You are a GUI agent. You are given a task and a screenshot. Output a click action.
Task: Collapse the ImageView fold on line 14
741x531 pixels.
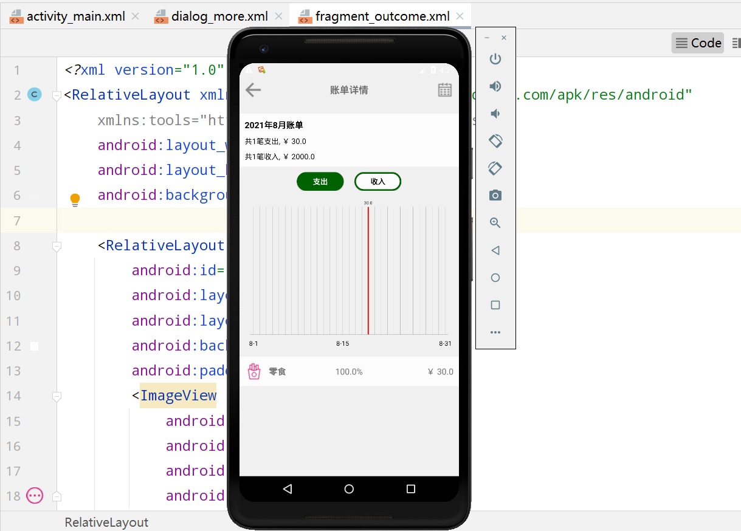click(57, 396)
